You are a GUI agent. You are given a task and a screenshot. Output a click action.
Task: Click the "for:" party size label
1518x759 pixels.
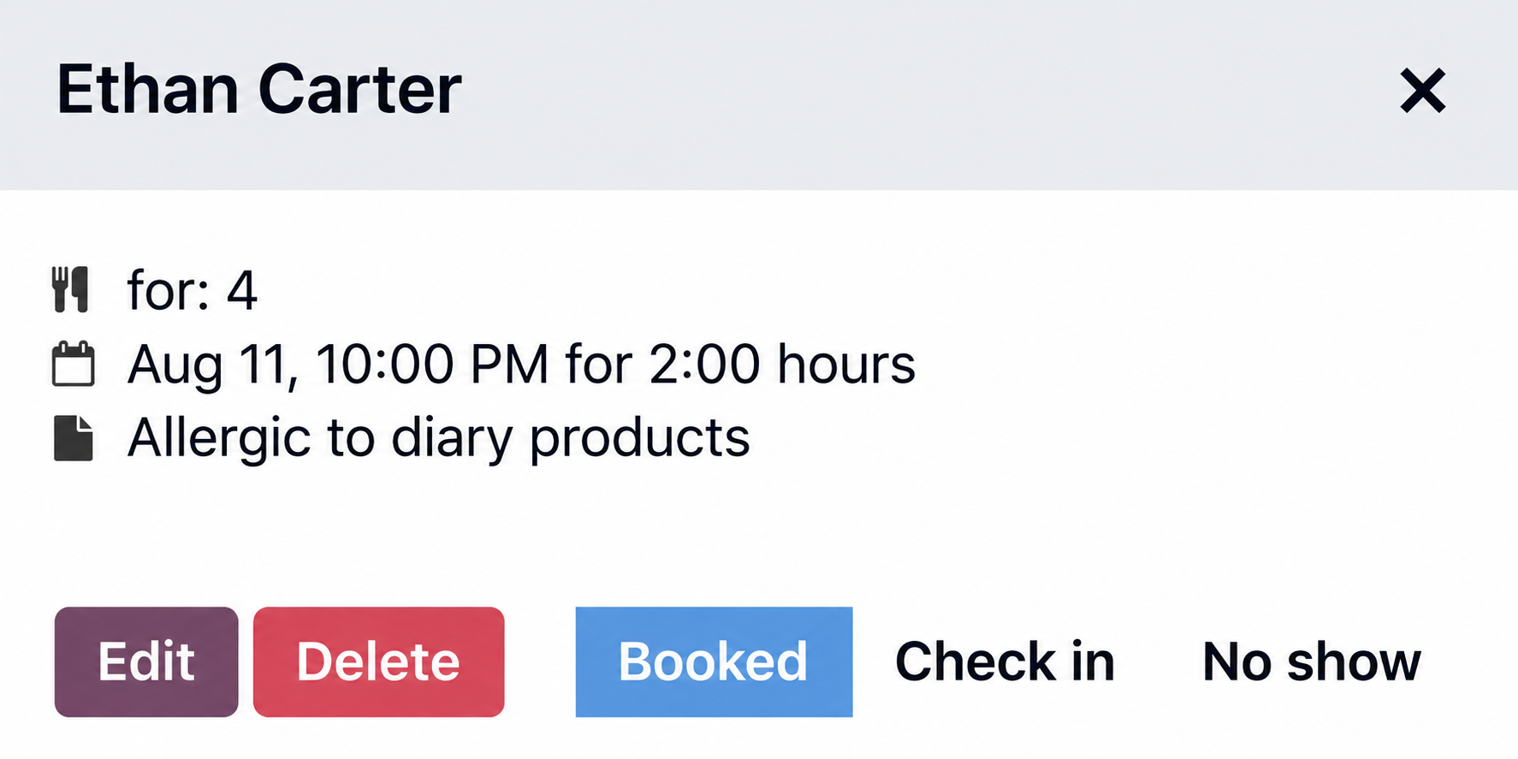tap(169, 290)
